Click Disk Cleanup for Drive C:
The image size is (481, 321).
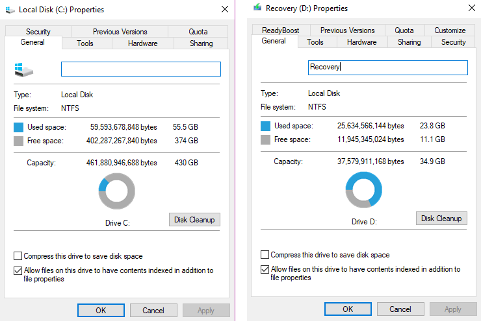click(x=194, y=220)
